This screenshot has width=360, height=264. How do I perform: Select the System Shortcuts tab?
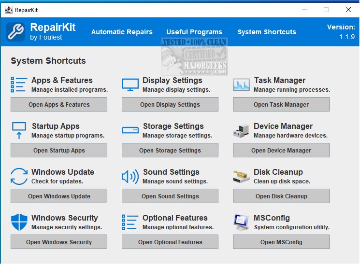(x=267, y=32)
